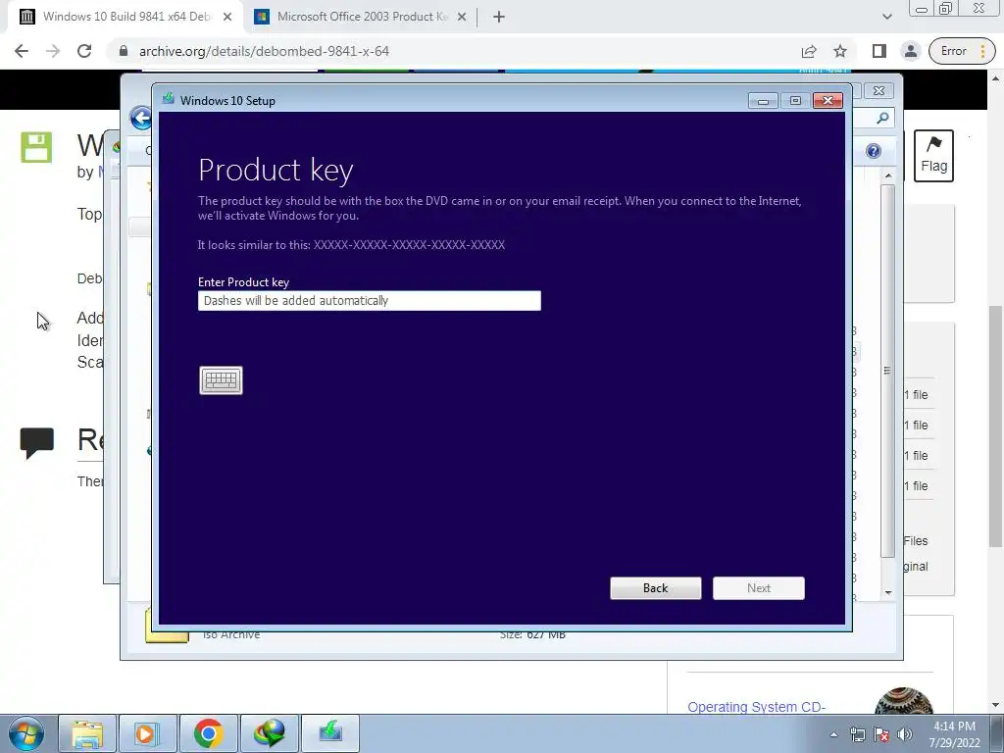The width and height of the screenshot is (1004, 753).
Task: Click the search magnifier in Explorer window
Action: [x=882, y=118]
